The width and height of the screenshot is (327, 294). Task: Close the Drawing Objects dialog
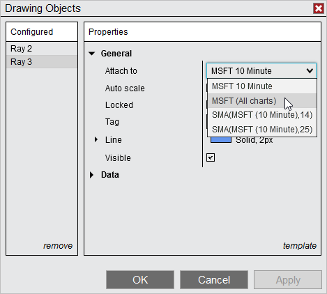tap(319, 8)
